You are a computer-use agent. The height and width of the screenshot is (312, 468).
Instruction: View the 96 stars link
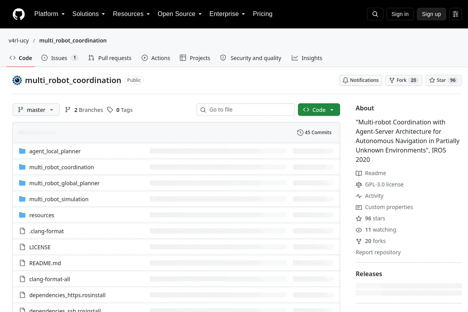(370, 218)
